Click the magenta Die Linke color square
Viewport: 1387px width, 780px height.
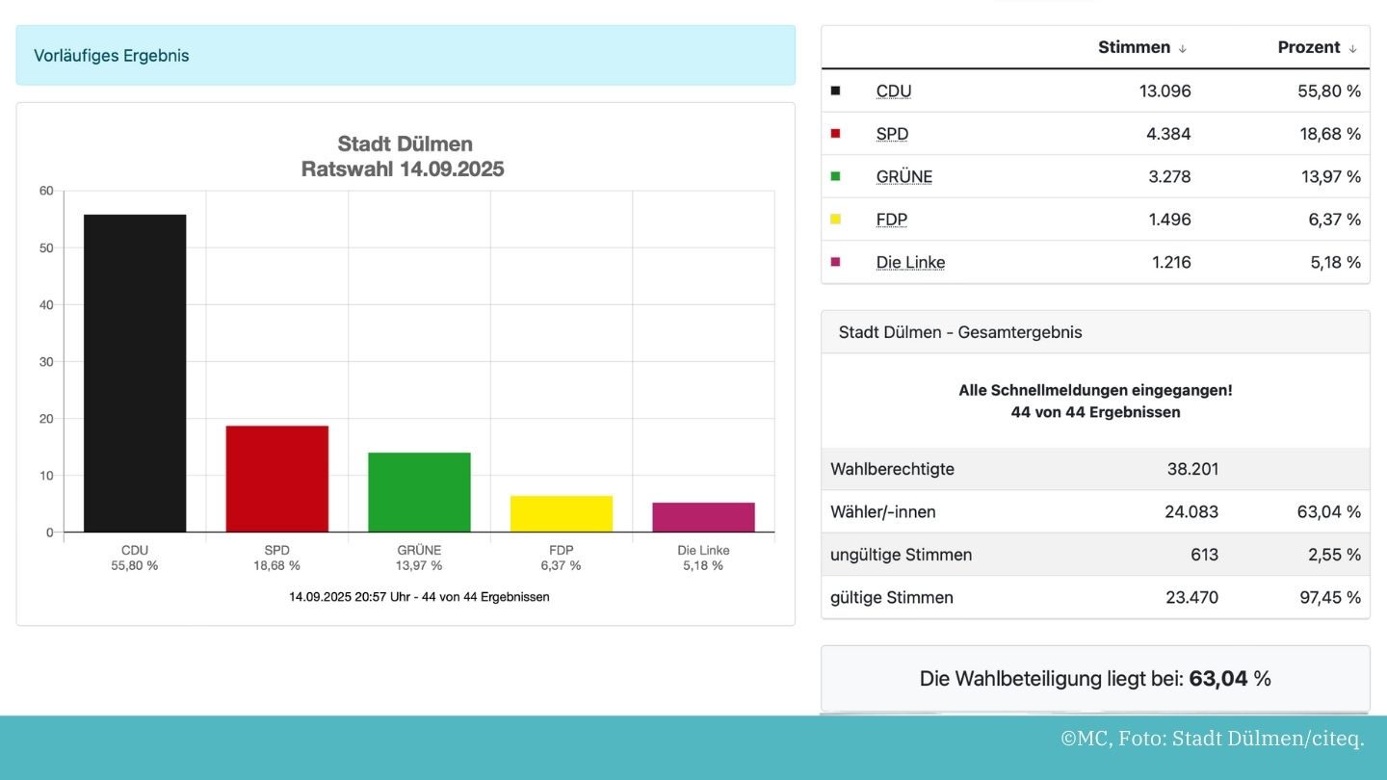pos(835,262)
